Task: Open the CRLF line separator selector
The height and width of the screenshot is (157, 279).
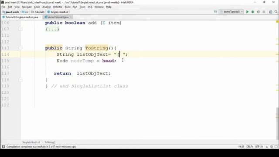Action: pos(250,147)
